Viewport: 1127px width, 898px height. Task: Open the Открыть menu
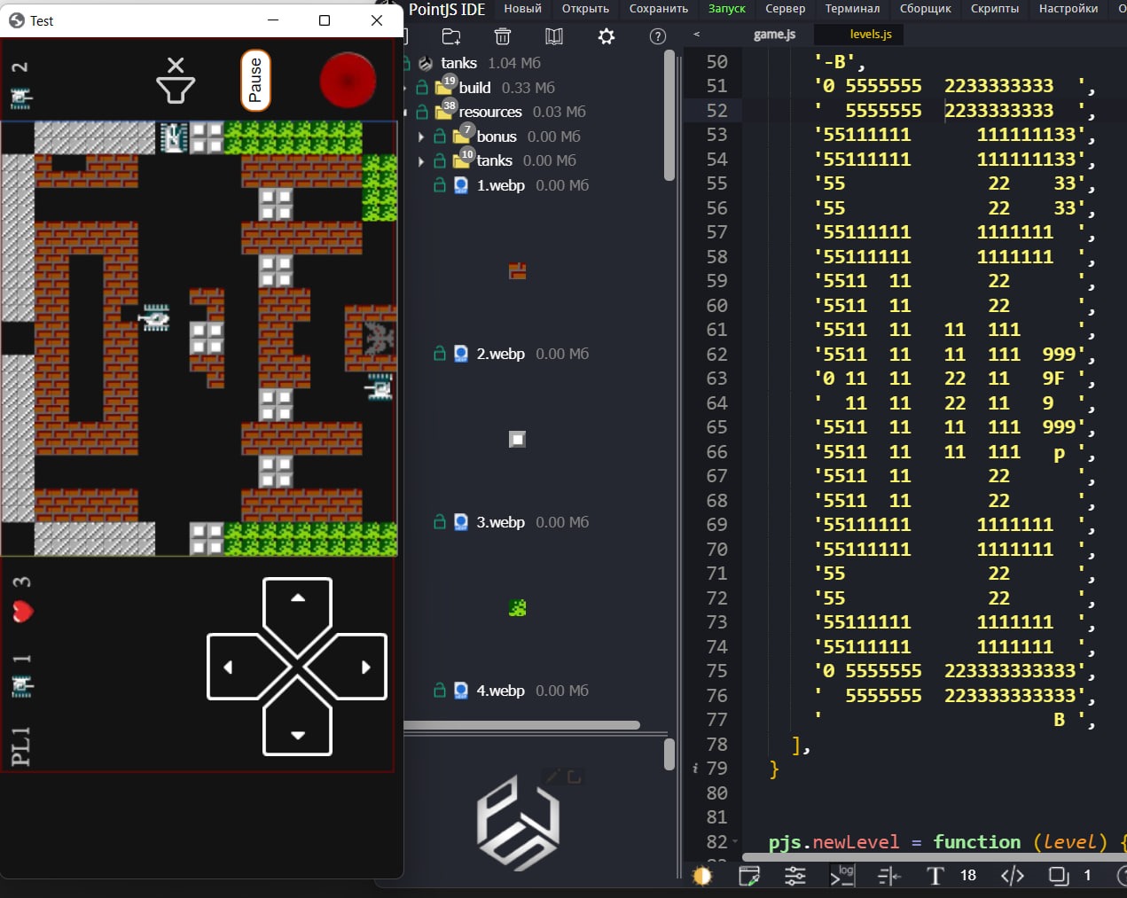pos(585,9)
